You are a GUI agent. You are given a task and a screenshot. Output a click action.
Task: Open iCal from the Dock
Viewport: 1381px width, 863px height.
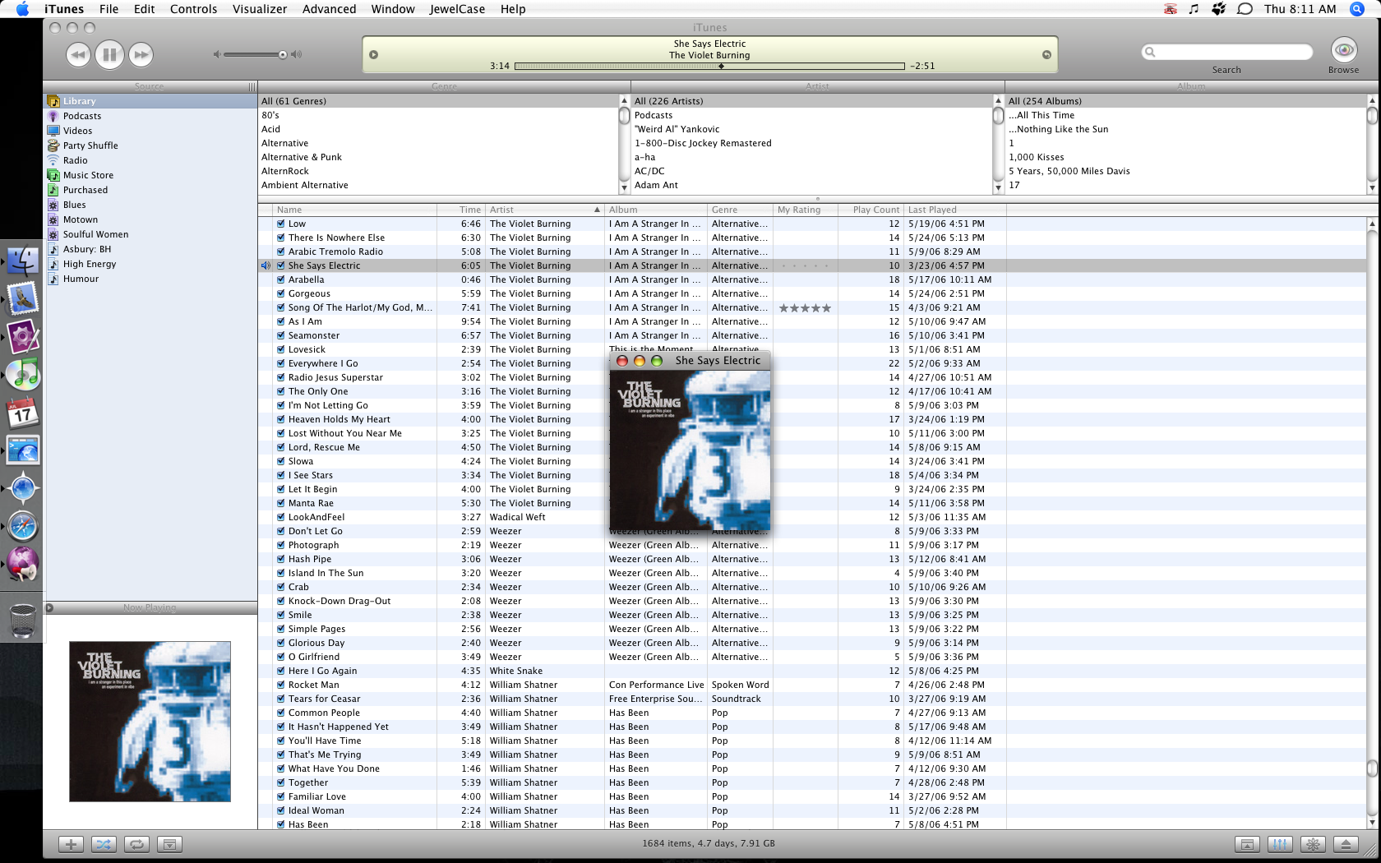pos(23,413)
